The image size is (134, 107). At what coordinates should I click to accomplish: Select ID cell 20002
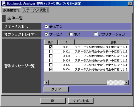click(66, 51)
